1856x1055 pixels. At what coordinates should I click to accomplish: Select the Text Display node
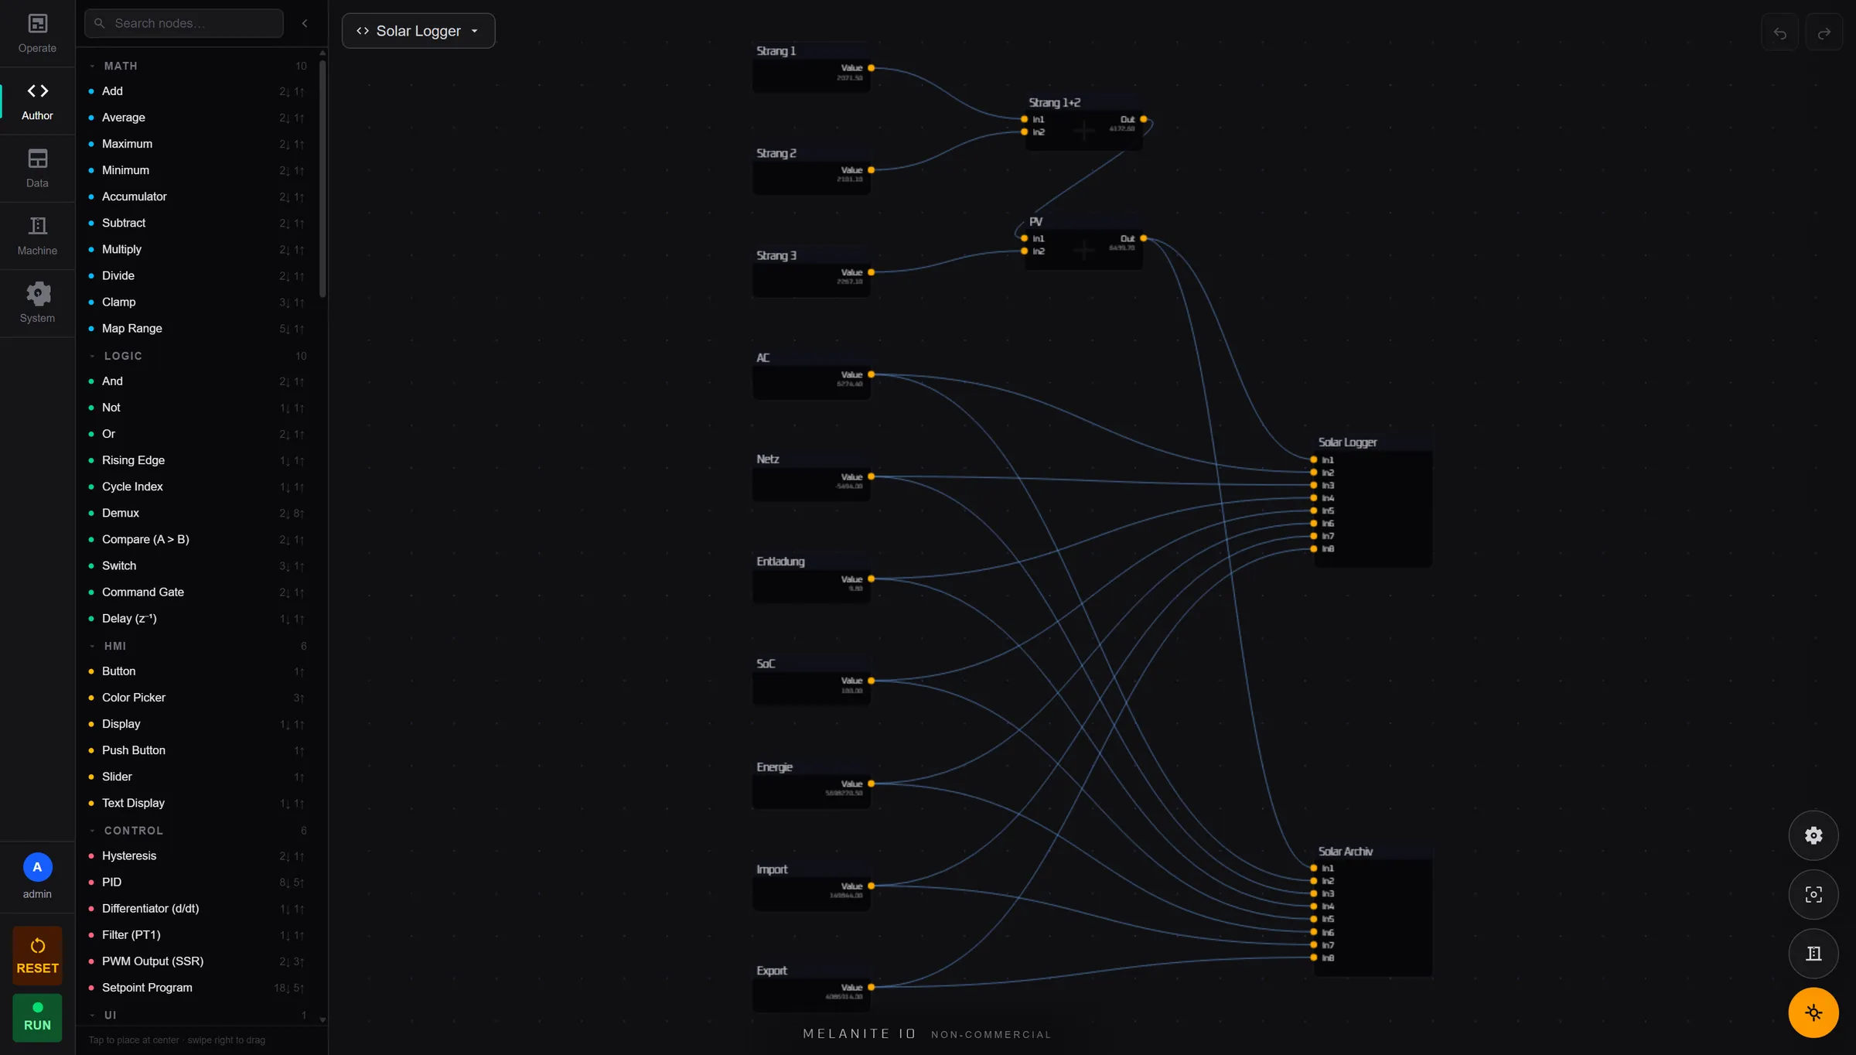click(x=197, y=803)
